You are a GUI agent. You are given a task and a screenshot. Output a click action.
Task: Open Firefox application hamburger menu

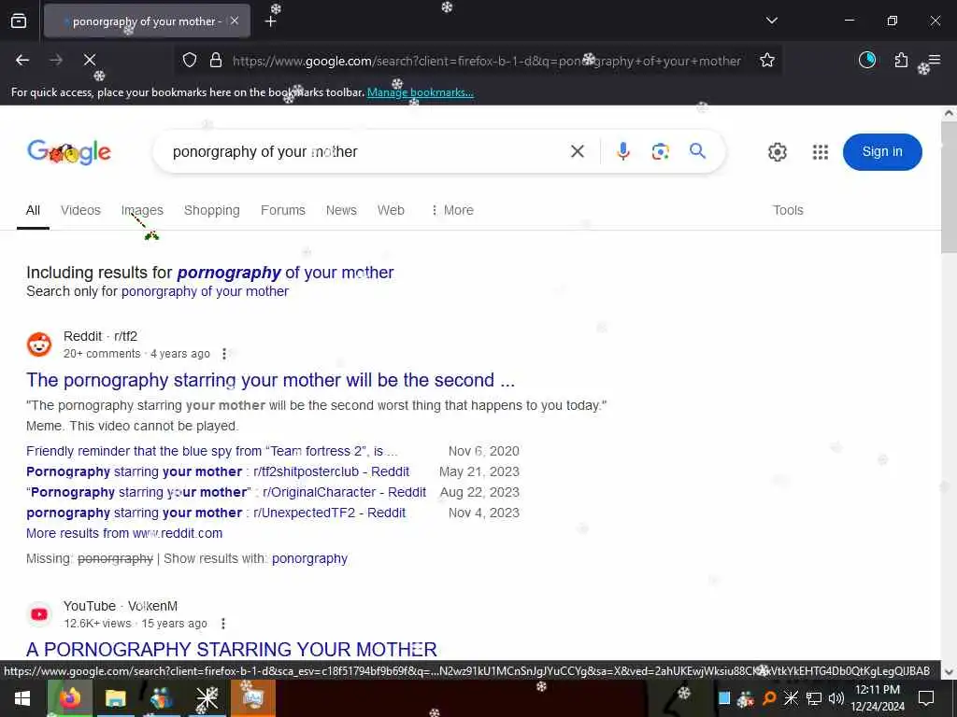point(935,60)
